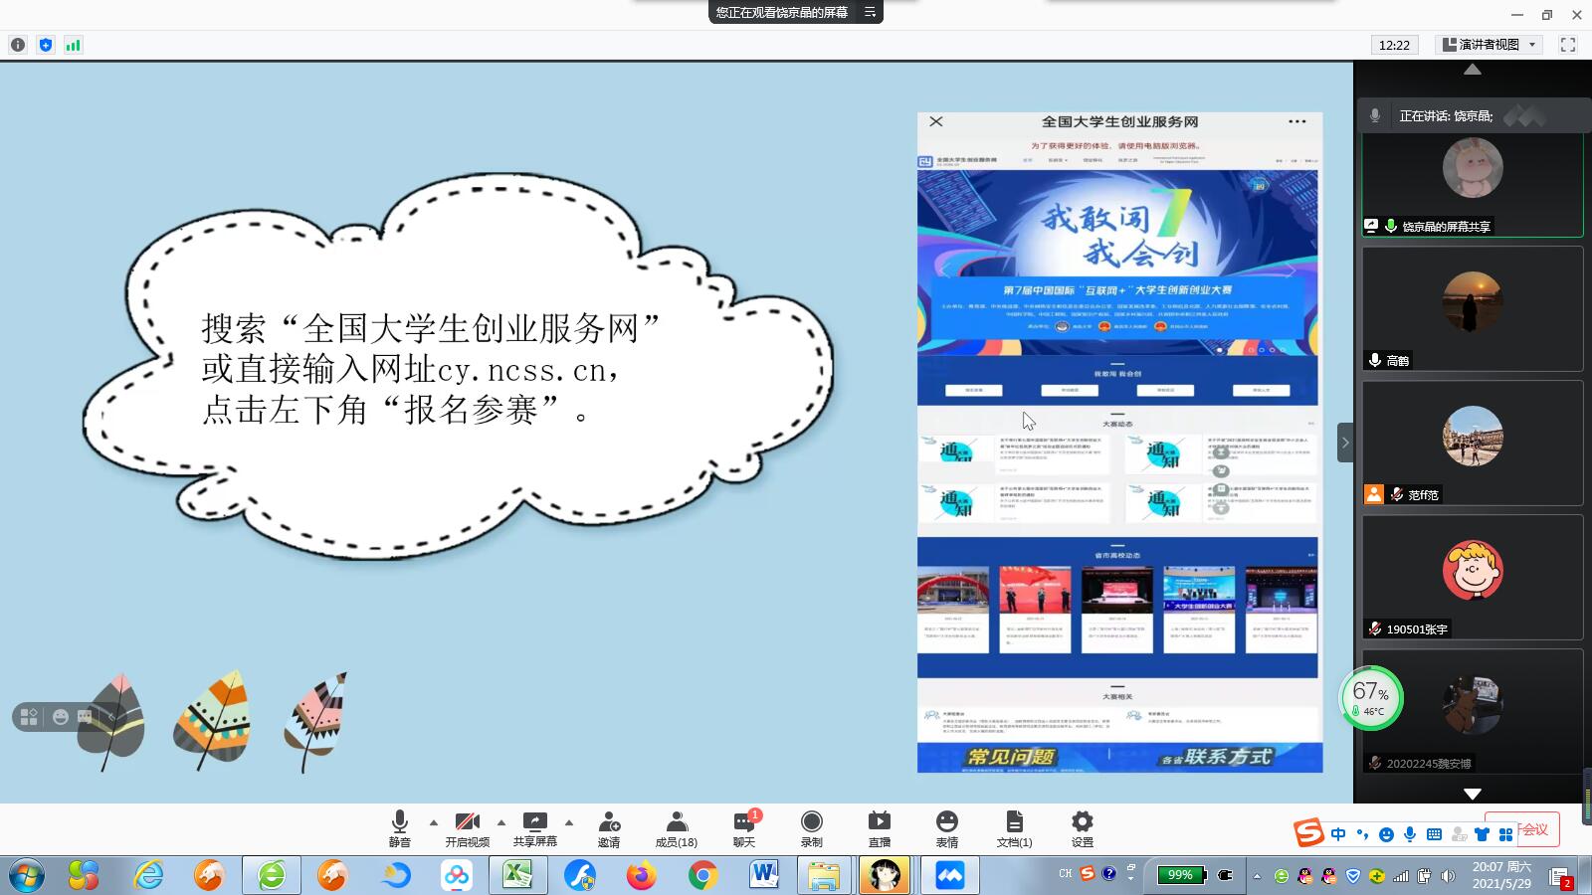This screenshot has width=1592, height=895.
Task: Open the 演讲者视图 view dropdown
Action: point(1490,45)
